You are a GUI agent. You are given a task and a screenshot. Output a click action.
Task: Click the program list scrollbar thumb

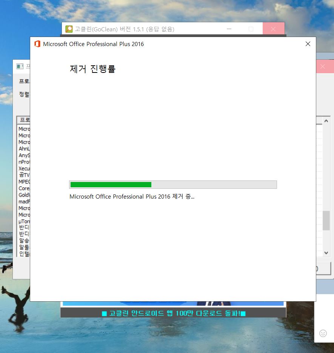[x=326, y=220]
